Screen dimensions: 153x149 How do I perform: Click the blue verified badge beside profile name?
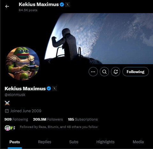[x=49, y=88]
